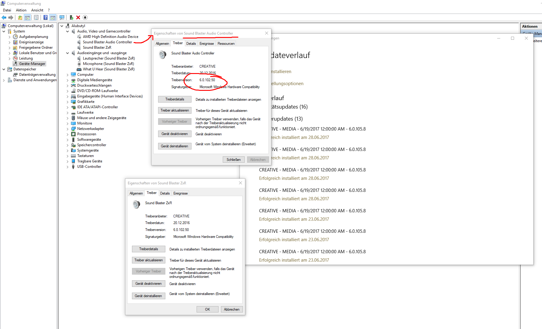Click the Up one level folder icon
The height and width of the screenshot is (329, 542).
click(x=20, y=17)
